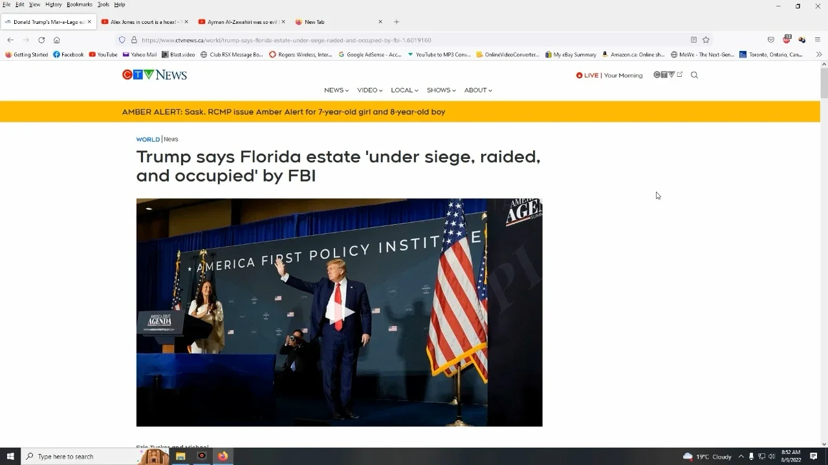Close the Alex Jones in court tab
The image size is (828, 465).
186,22
